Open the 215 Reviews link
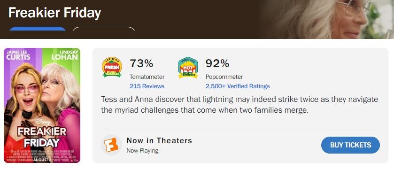The image size is (394, 170). coord(147,86)
